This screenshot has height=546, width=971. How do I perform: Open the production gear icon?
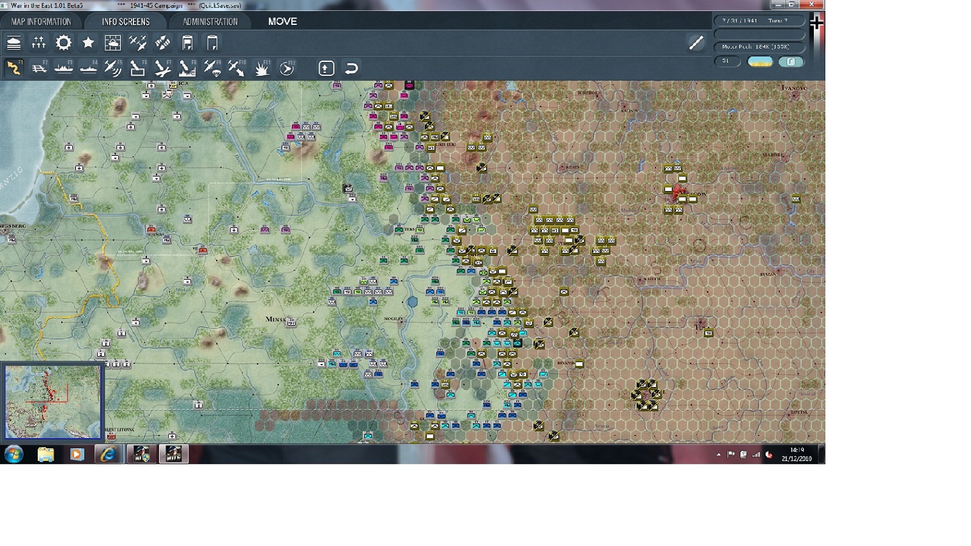tap(63, 43)
